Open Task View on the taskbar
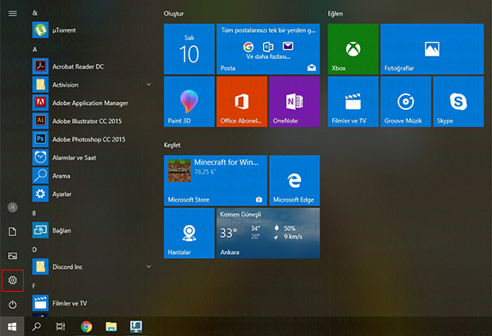 pyautogui.click(x=61, y=327)
